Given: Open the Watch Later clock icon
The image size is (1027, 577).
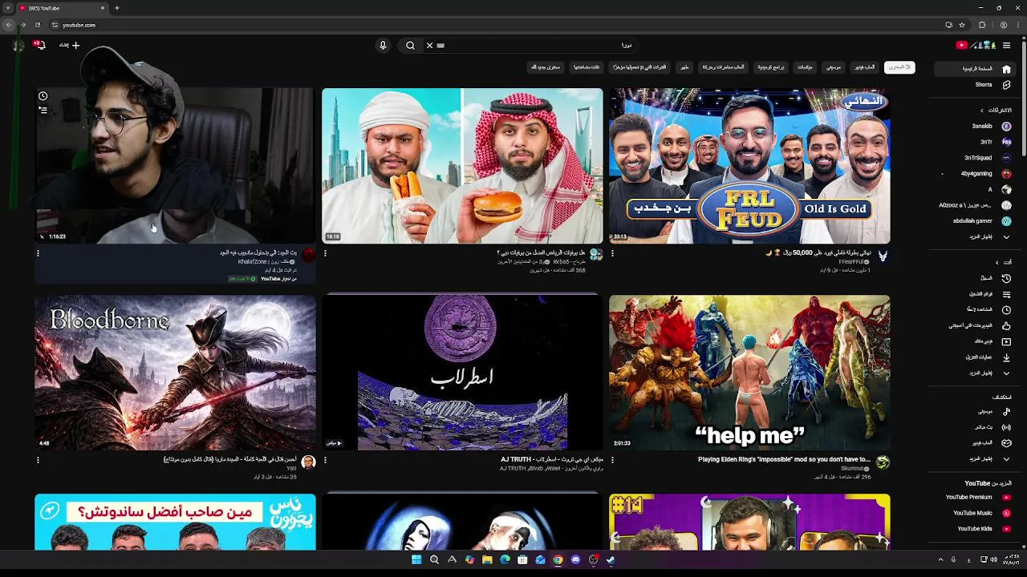Looking at the screenshot, I should [1006, 309].
